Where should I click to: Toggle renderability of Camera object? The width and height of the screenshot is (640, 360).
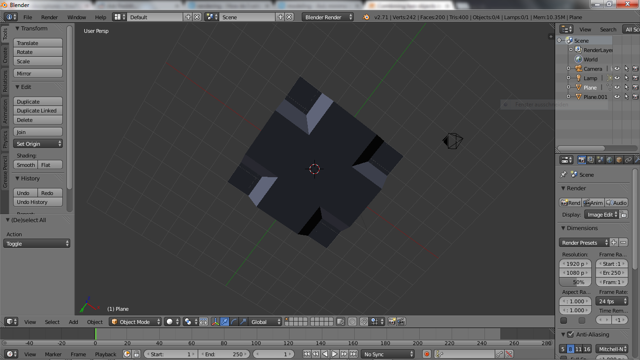pyautogui.click(x=636, y=68)
